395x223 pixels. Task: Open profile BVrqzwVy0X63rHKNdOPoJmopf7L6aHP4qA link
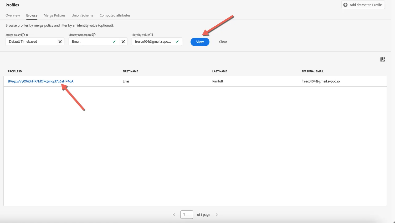41,81
